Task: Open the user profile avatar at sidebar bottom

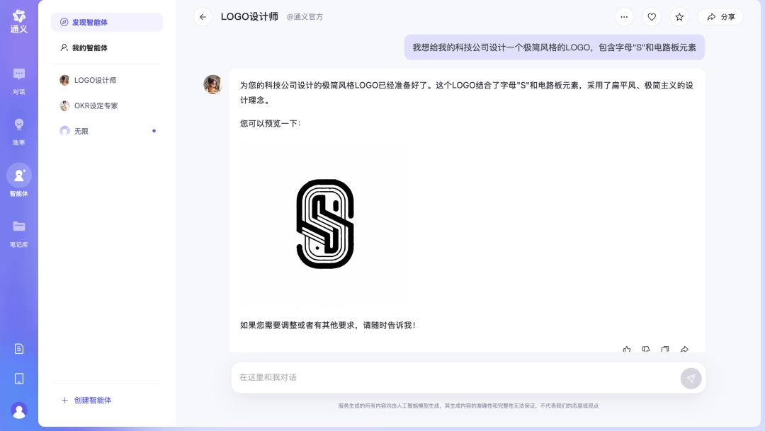Action: click(x=19, y=410)
